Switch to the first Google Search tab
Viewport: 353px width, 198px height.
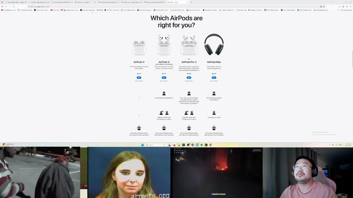15,2
